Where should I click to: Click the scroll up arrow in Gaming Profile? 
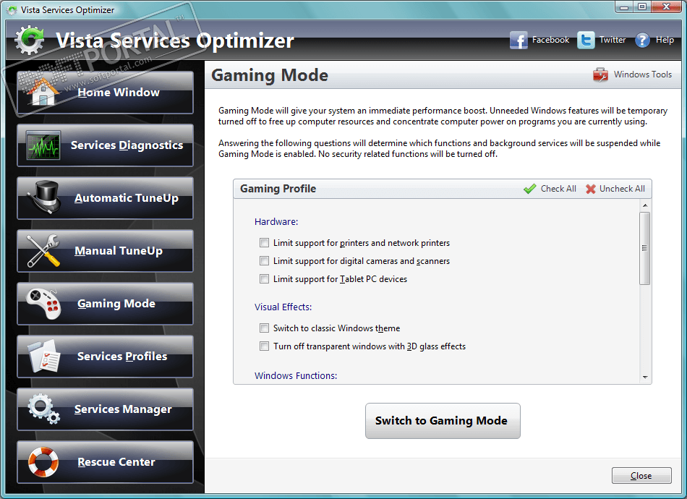645,205
